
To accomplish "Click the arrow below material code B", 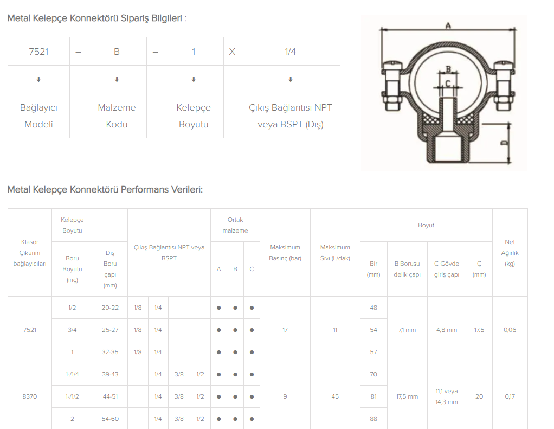I will [117, 80].
